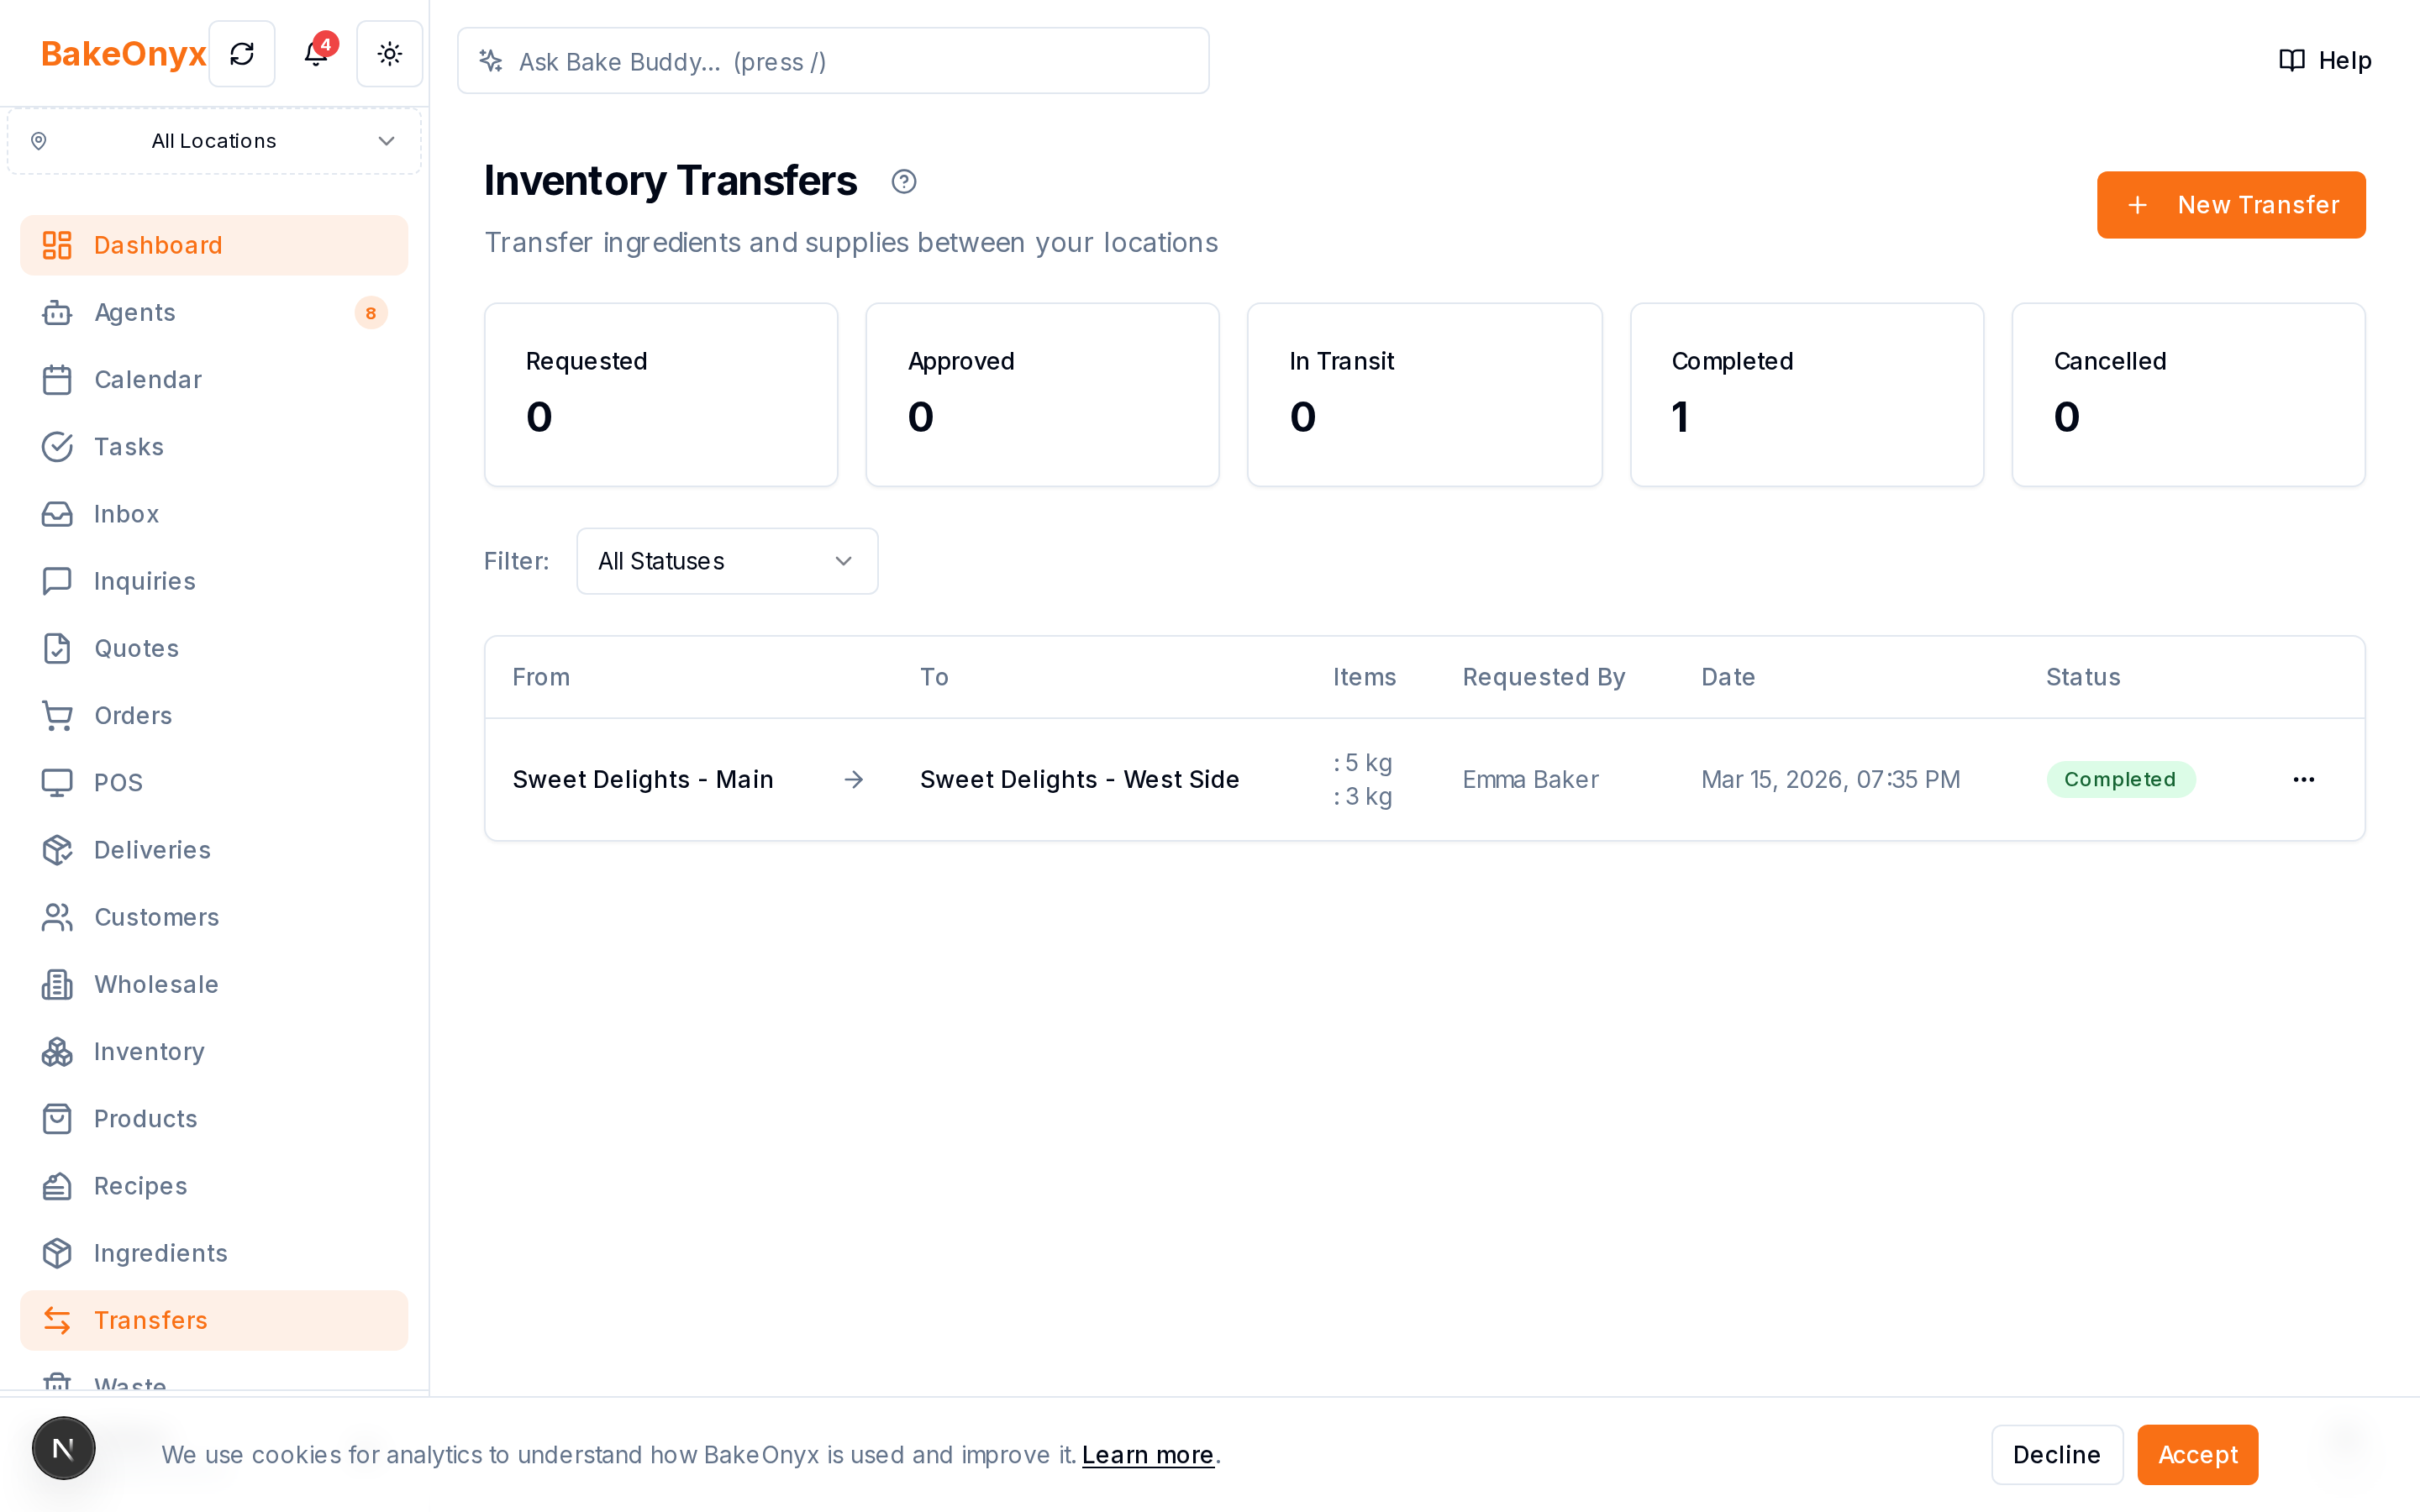Viewport: 2420px width, 1512px height.
Task: Select Ingredients in the sidebar
Action: coord(214,1253)
